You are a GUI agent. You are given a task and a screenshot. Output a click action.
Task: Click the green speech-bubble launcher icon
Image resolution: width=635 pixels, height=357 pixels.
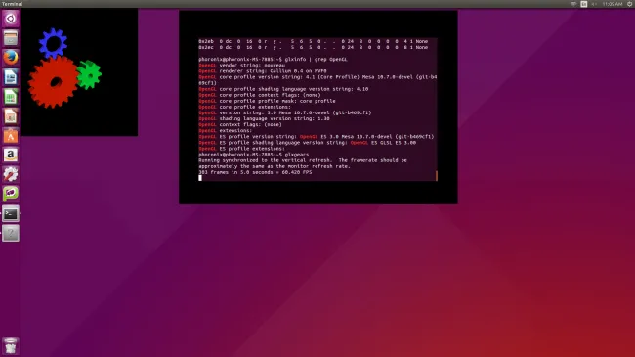pos(11,194)
